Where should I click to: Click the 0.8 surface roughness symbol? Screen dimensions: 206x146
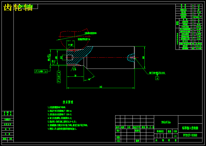click(x=53, y=62)
